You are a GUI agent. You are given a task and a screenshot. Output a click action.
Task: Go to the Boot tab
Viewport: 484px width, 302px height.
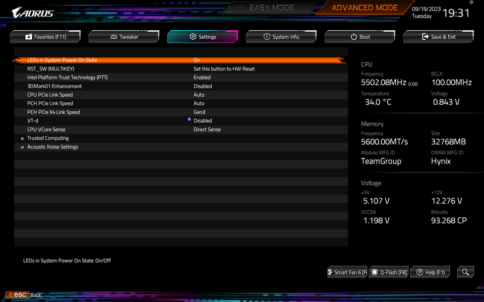(360, 37)
